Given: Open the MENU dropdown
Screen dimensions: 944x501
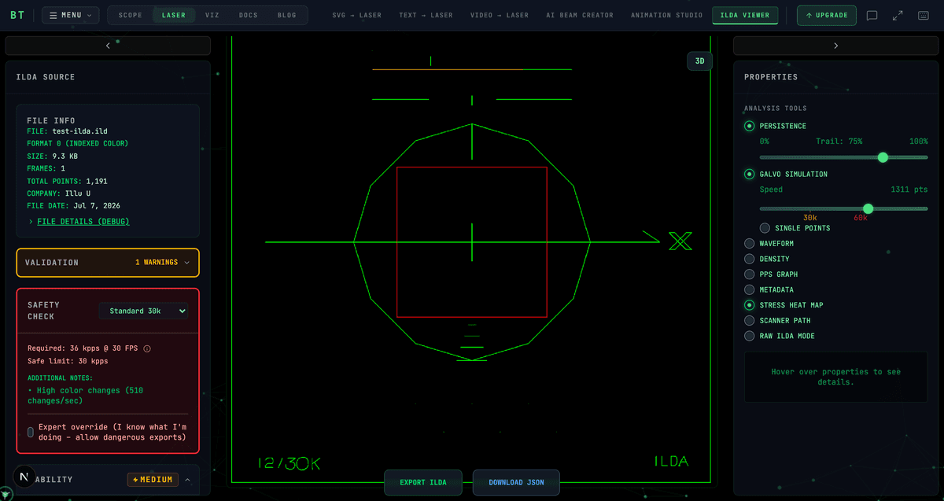Looking at the screenshot, I should coord(70,15).
